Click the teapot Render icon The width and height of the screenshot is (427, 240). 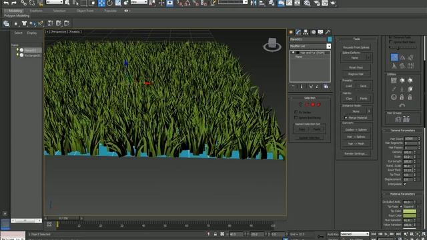[x=333, y=3]
